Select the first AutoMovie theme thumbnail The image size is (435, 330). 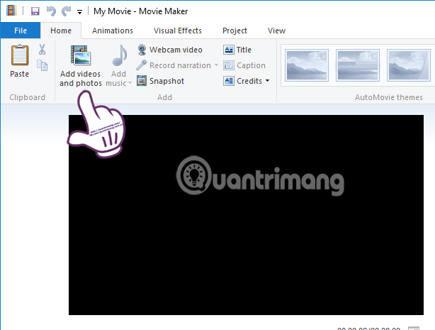coord(307,65)
